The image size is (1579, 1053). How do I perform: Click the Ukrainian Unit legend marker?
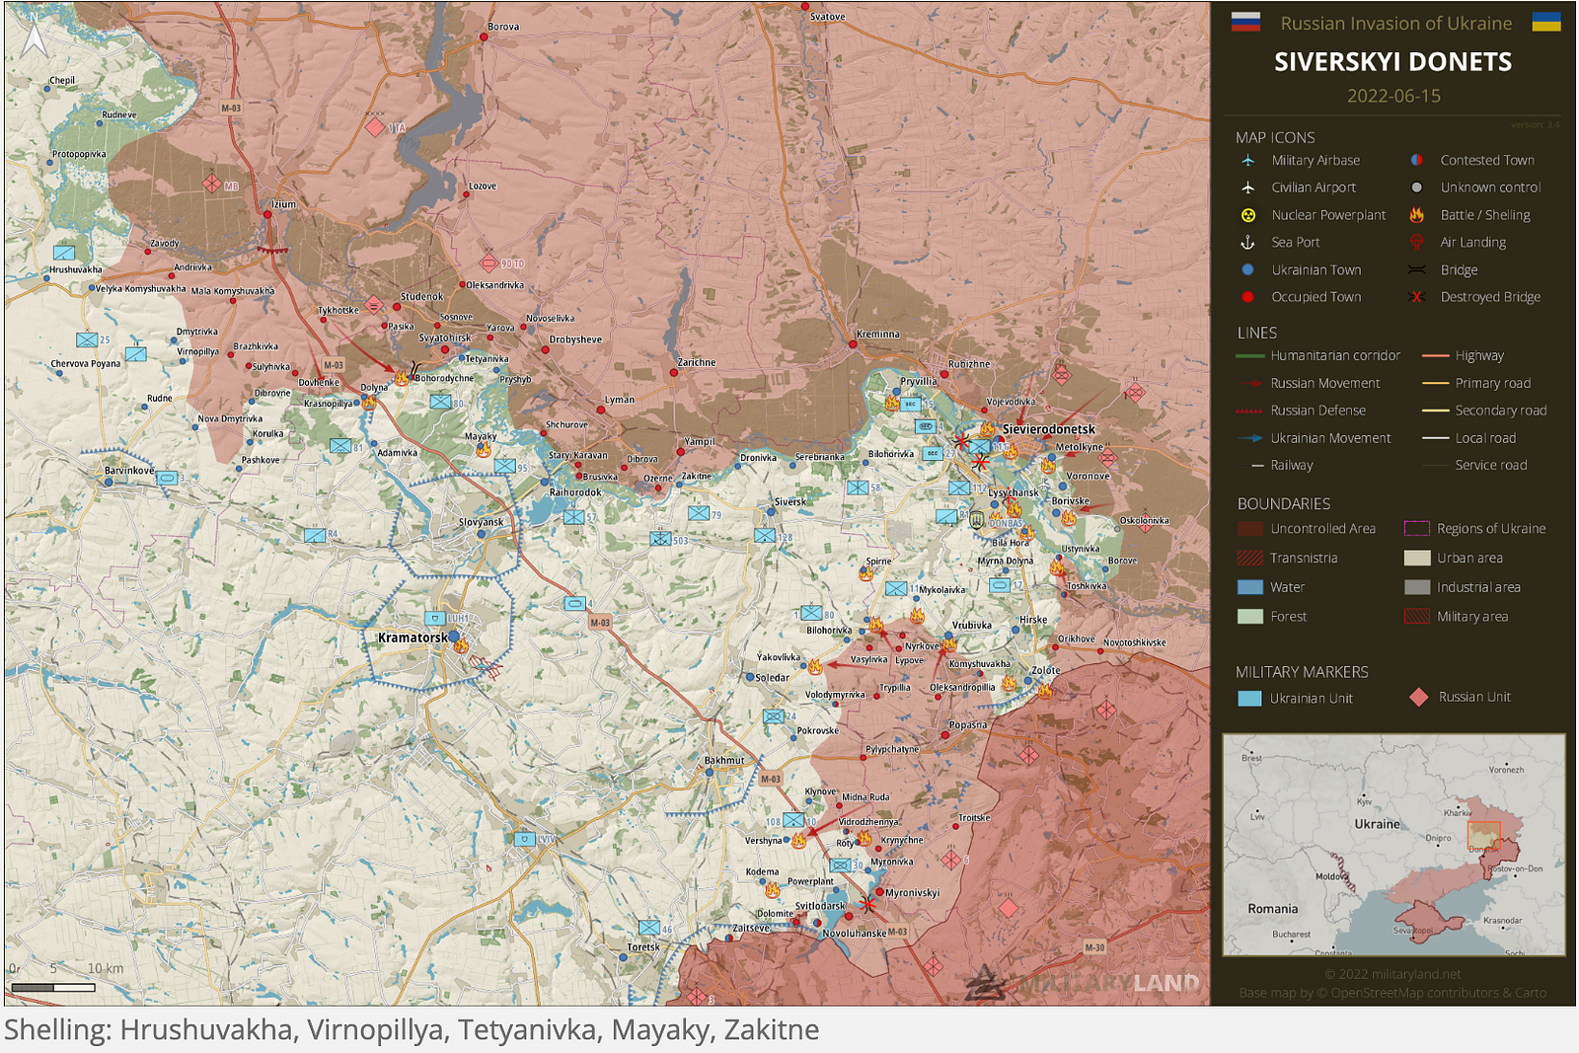[x=1249, y=699]
